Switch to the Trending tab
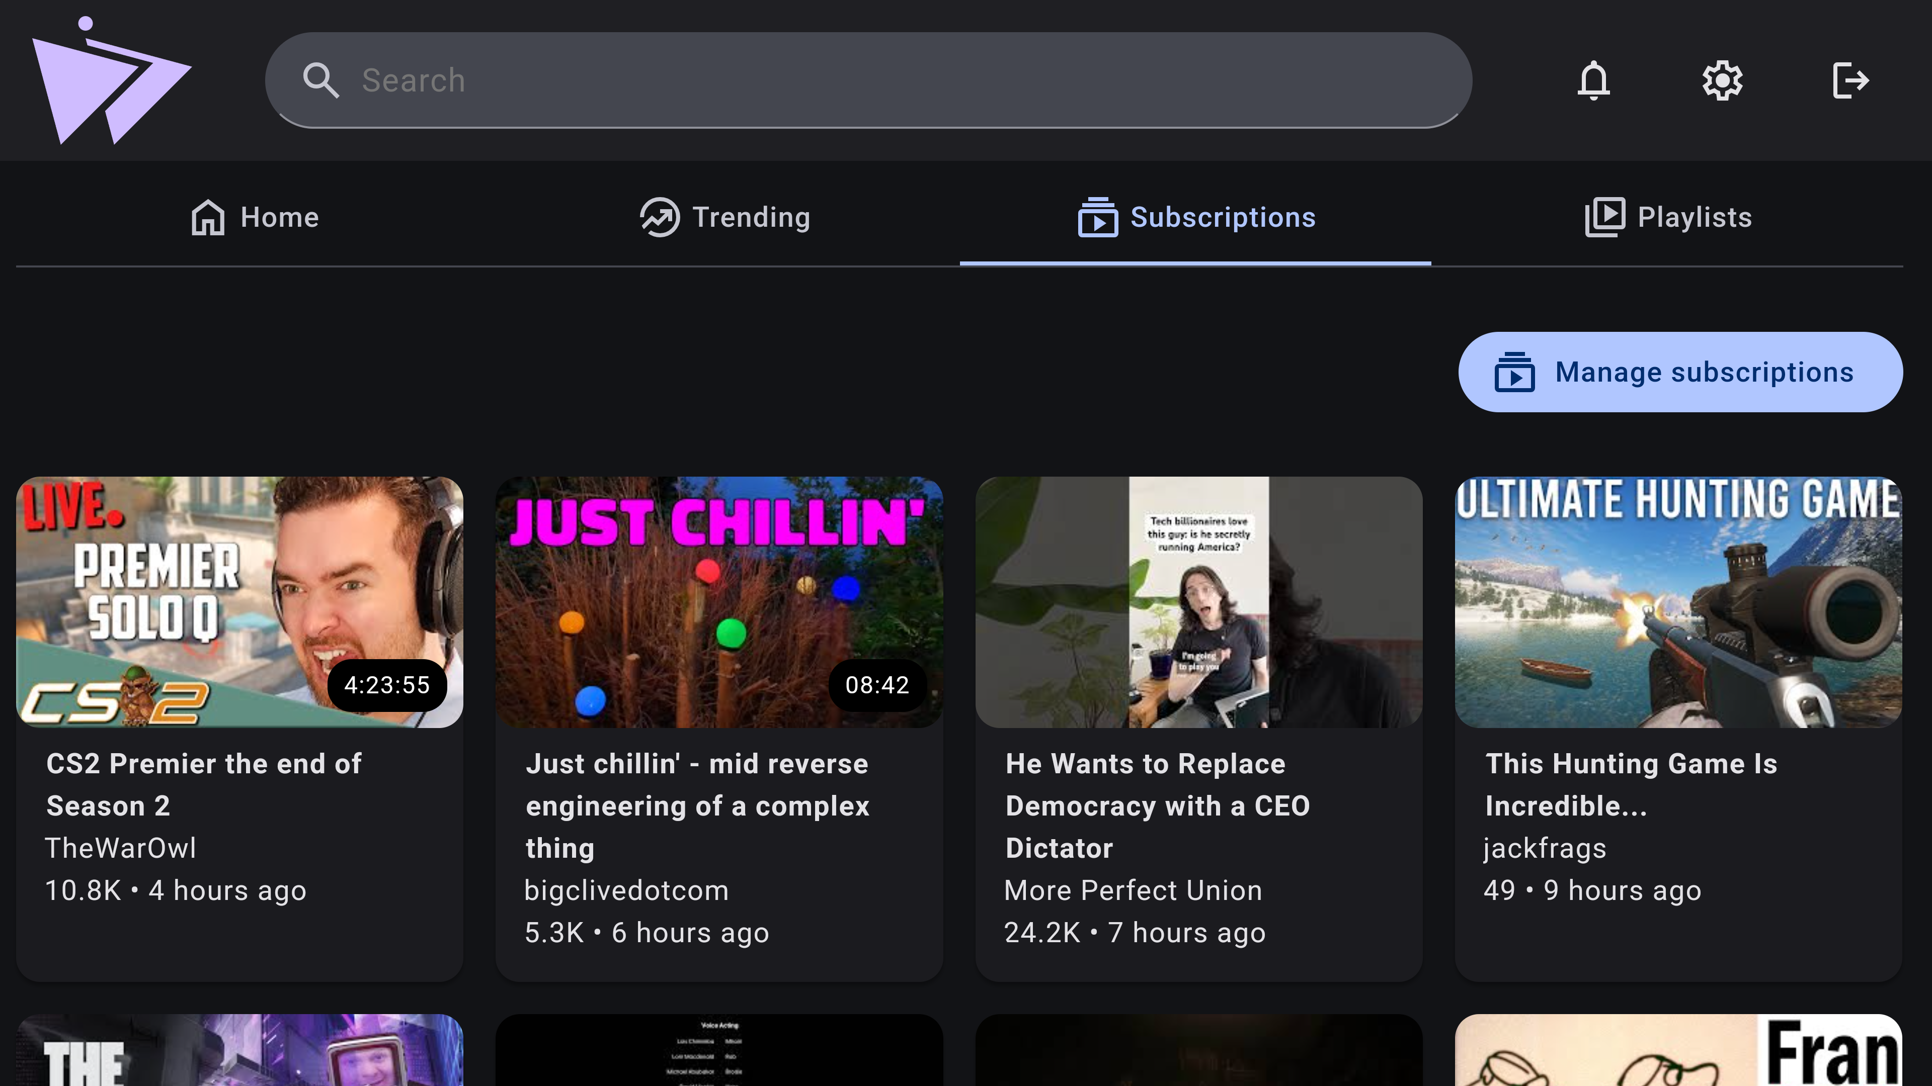 click(x=725, y=217)
